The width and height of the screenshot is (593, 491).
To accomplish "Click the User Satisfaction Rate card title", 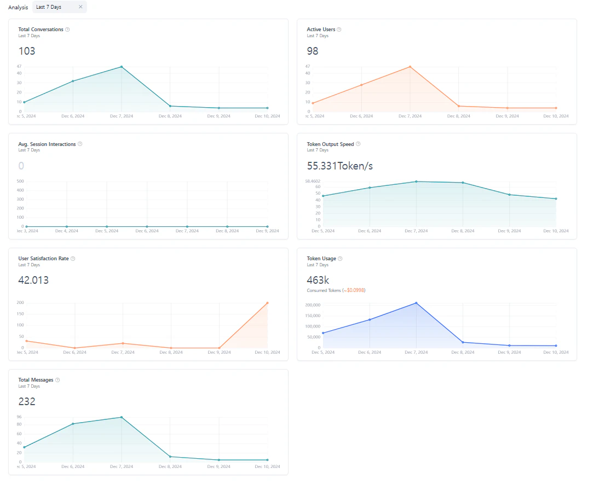I will pyautogui.click(x=43, y=259).
